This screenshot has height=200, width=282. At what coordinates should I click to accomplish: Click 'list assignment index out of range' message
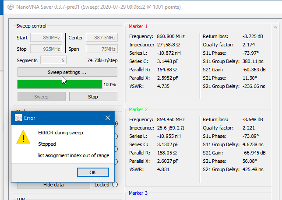pos(74,155)
